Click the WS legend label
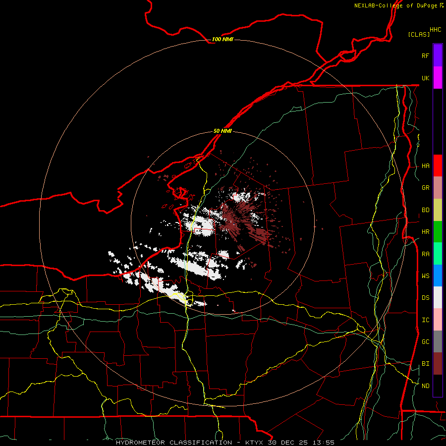 [x=425, y=276]
